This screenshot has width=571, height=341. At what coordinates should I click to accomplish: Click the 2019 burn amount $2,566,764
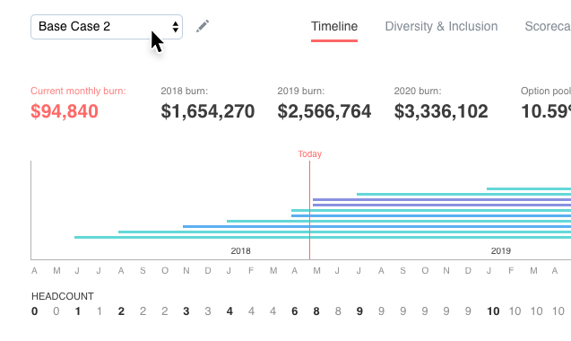324,111
